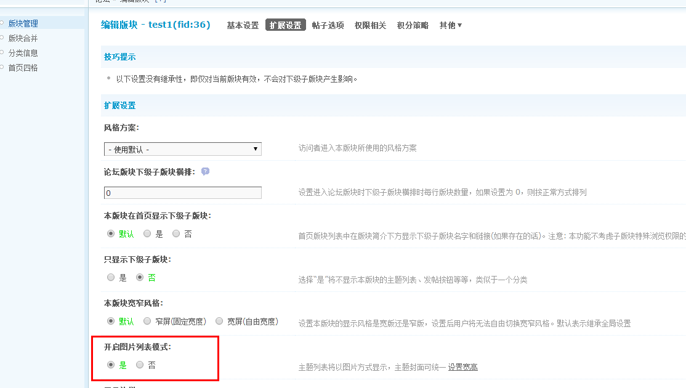
Task: Enable 是 for 开启图片列表模式
Action: [111, 365]
